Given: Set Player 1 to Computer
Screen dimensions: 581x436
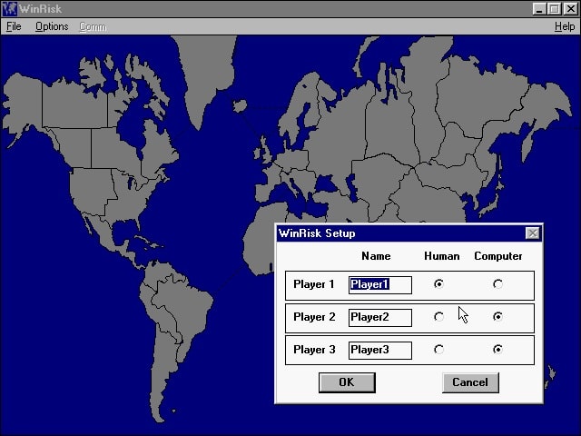Looking at the screenshot, I should click(x=497, y=284).
